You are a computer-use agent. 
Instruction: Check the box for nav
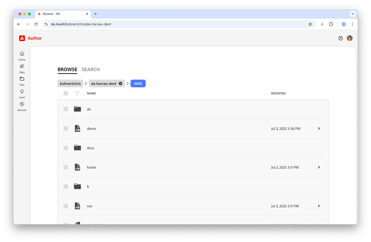pyautogui.click(x=66, y=206)
